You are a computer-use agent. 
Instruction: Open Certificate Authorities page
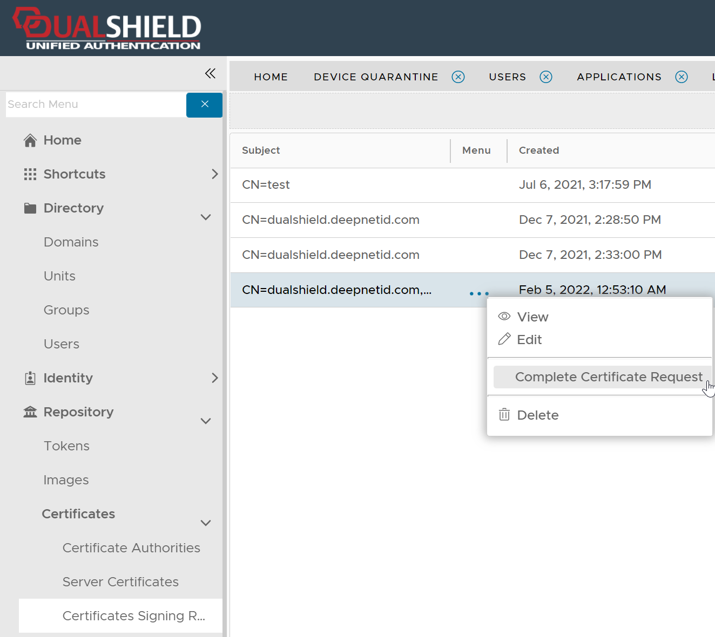[x=131, y=548]
